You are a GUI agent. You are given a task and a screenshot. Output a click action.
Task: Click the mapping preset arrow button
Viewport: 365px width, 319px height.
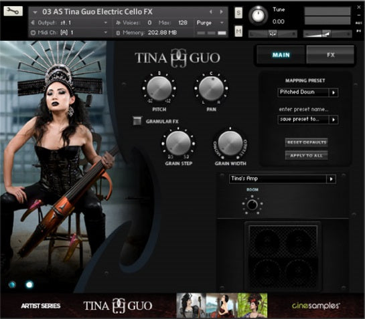coord(334,92)
